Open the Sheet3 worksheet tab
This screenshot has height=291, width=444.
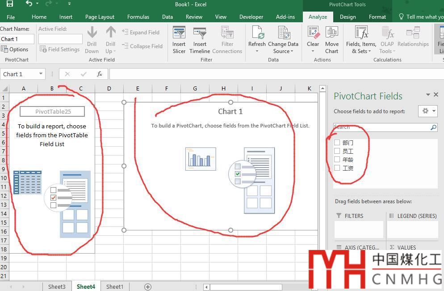click(x=57, y=287)
